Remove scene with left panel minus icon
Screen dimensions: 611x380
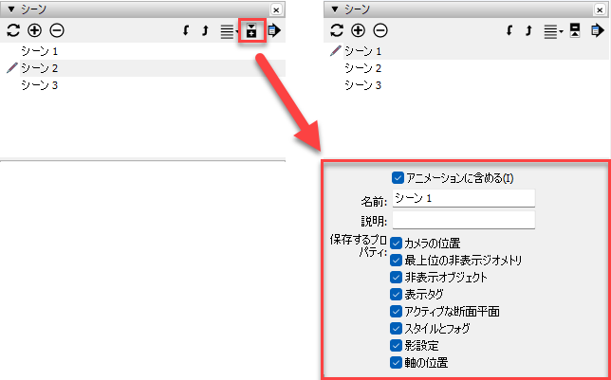point(56,30)
